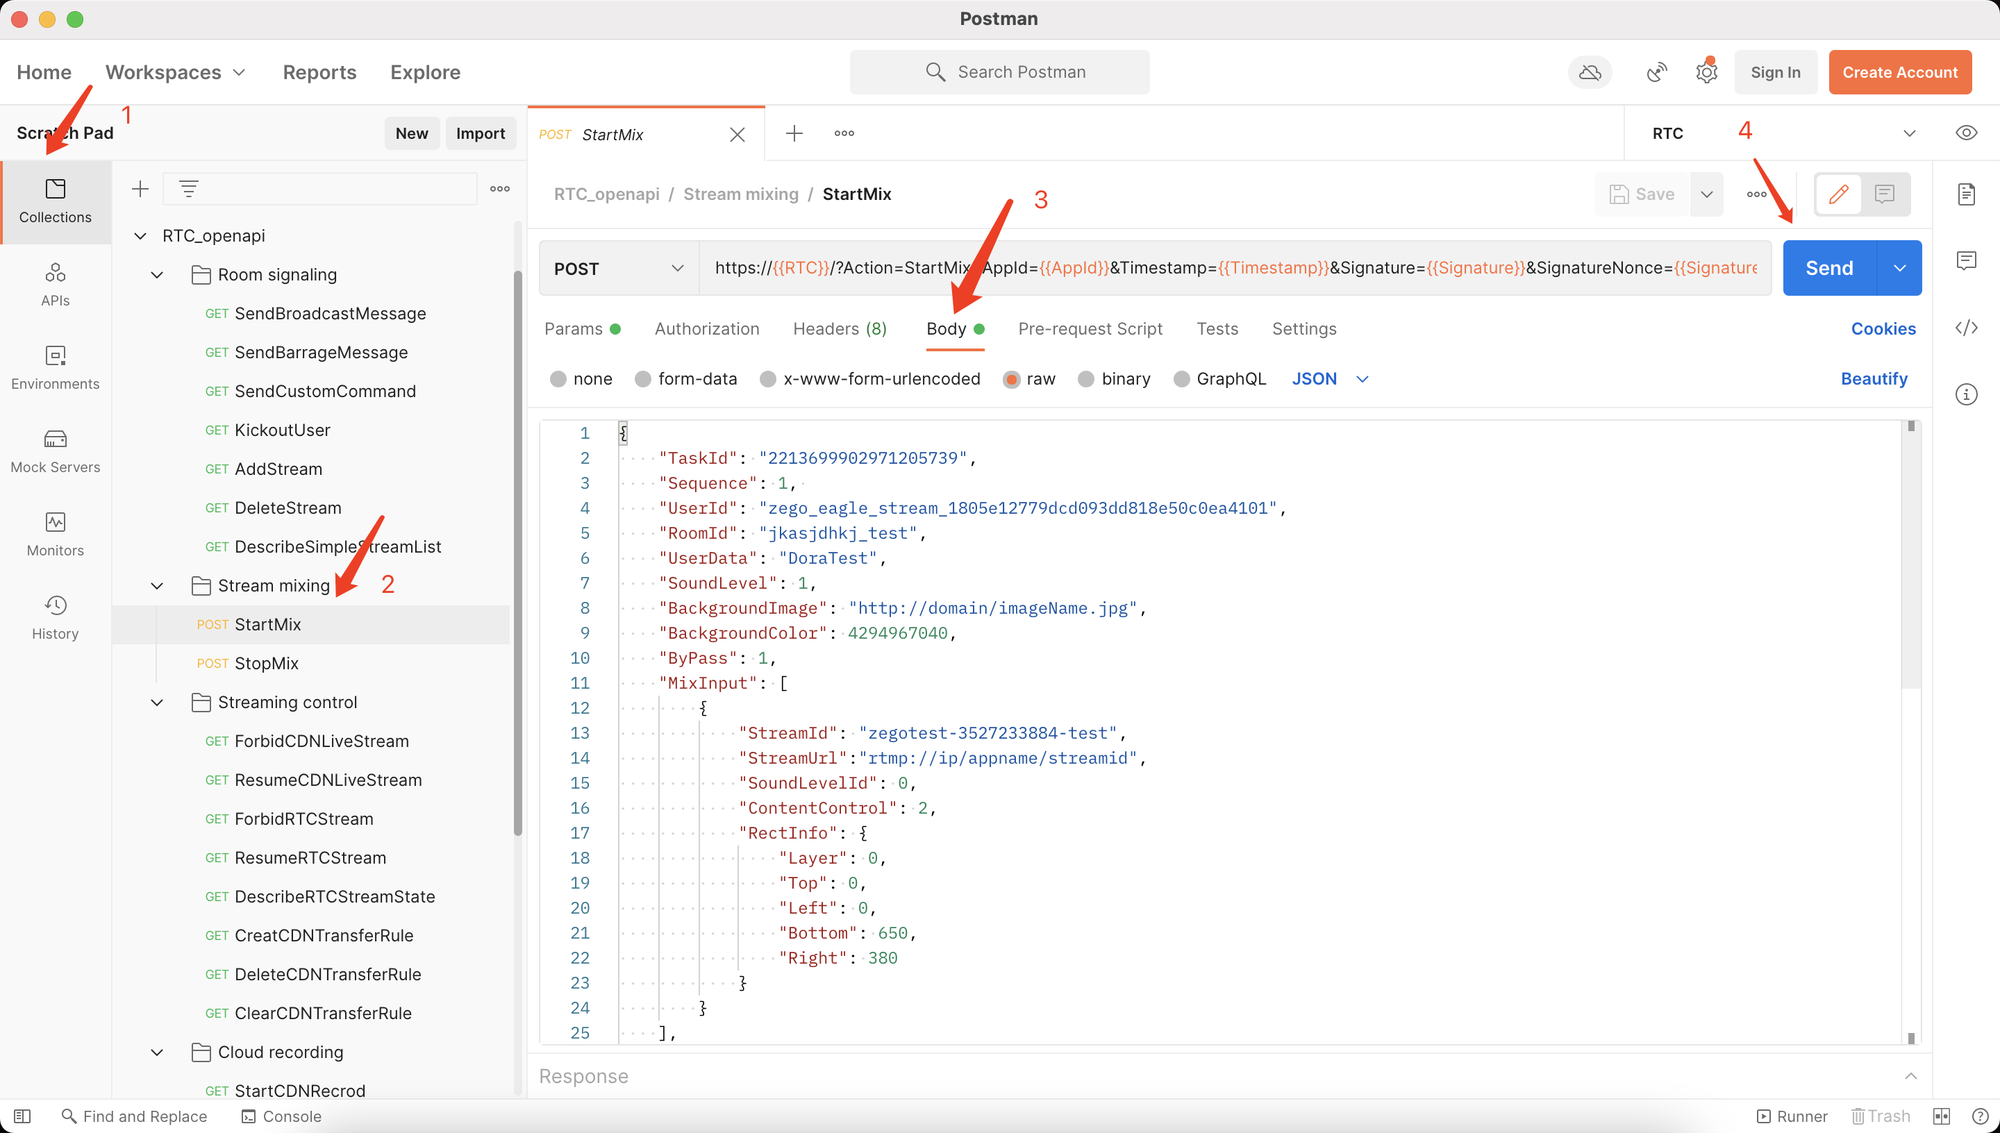
Task: Click the request URL input field
Action: pos(1235,268)
